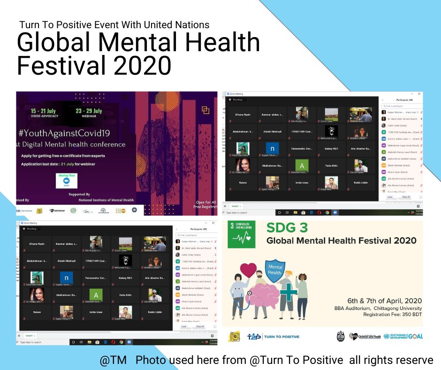This screenshot has width=441, height=370.
Task: Click the taskbar search box in the upper-right screenshot
Action: tap(249, 213)
